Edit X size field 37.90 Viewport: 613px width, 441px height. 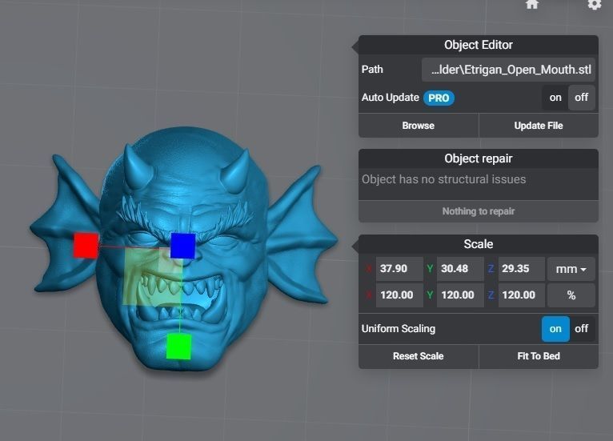tap(399, 269)
